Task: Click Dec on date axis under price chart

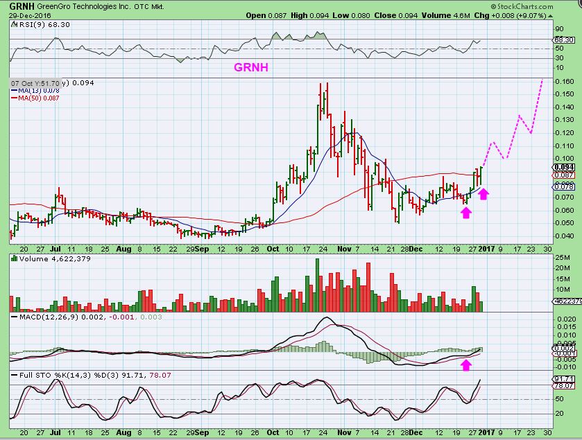Action: (416, 249)
